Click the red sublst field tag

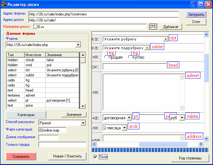point(157,47)
